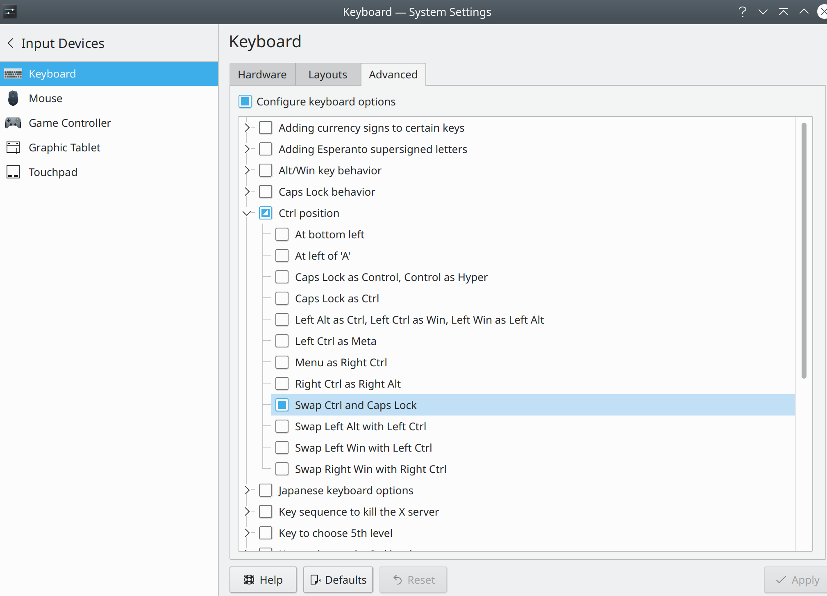Expand the Caps Lock behavior group
The width and height of the screenshot is (827, 596).
[247, 192]
